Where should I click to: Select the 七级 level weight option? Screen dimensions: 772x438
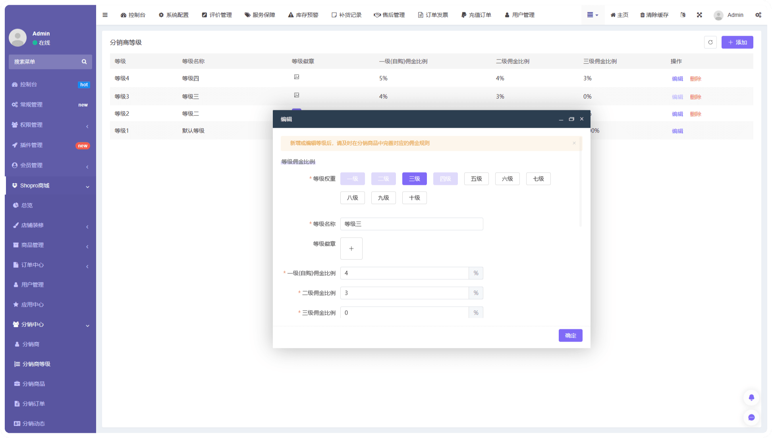pos(538,179)
